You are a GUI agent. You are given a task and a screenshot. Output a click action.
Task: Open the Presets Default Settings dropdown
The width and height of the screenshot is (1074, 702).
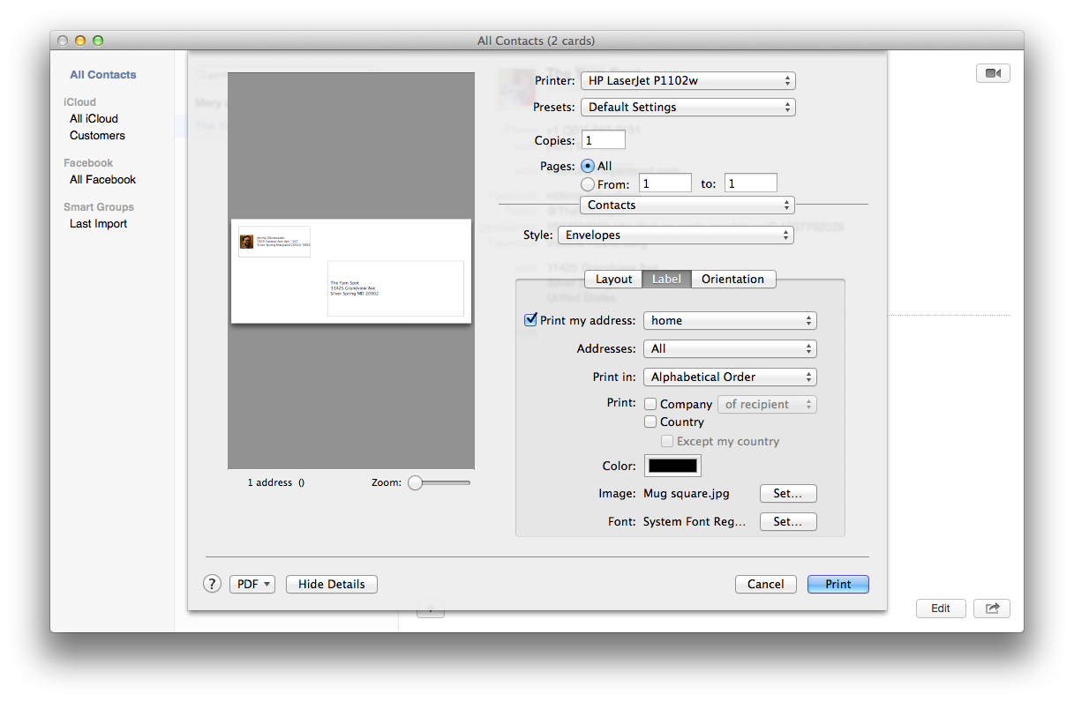pyautogui.click(x=687, y=108)
